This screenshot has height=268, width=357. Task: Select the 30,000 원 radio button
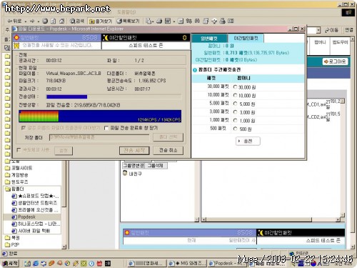click(x=235, y=87)
